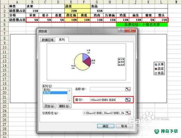Click the 添加 button
Image resolution: width=181 pixels, height=138 pixels.
pyautogui.click(x=50, y=106)
